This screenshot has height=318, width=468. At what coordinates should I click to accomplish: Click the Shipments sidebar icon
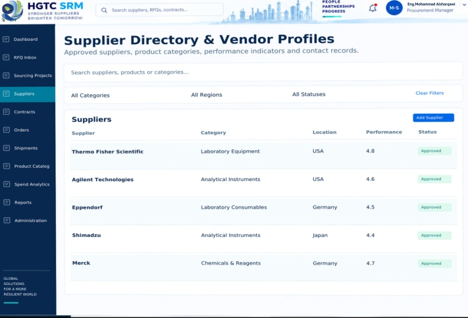[x=7, y=148]
